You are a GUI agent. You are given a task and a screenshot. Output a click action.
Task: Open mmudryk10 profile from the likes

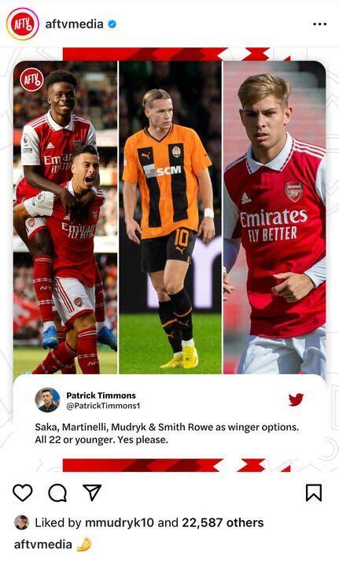[x=120, y=522]
